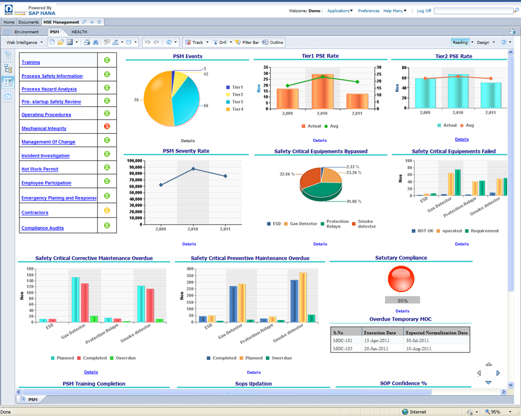521x416 pixels.
Task: Toggle the Outline view
Action: pyautogui.click(x=273, y=43)
